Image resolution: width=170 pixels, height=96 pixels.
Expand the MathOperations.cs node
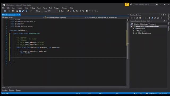click(134, 33)
